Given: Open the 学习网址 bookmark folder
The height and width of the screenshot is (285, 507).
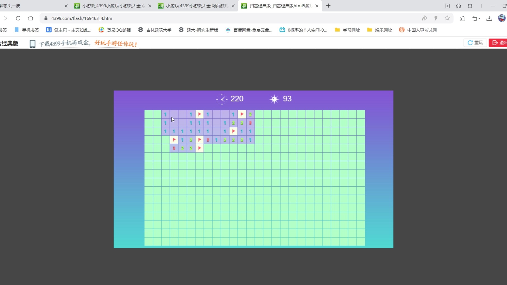Looking at the screenshot, I should point(347,30).
